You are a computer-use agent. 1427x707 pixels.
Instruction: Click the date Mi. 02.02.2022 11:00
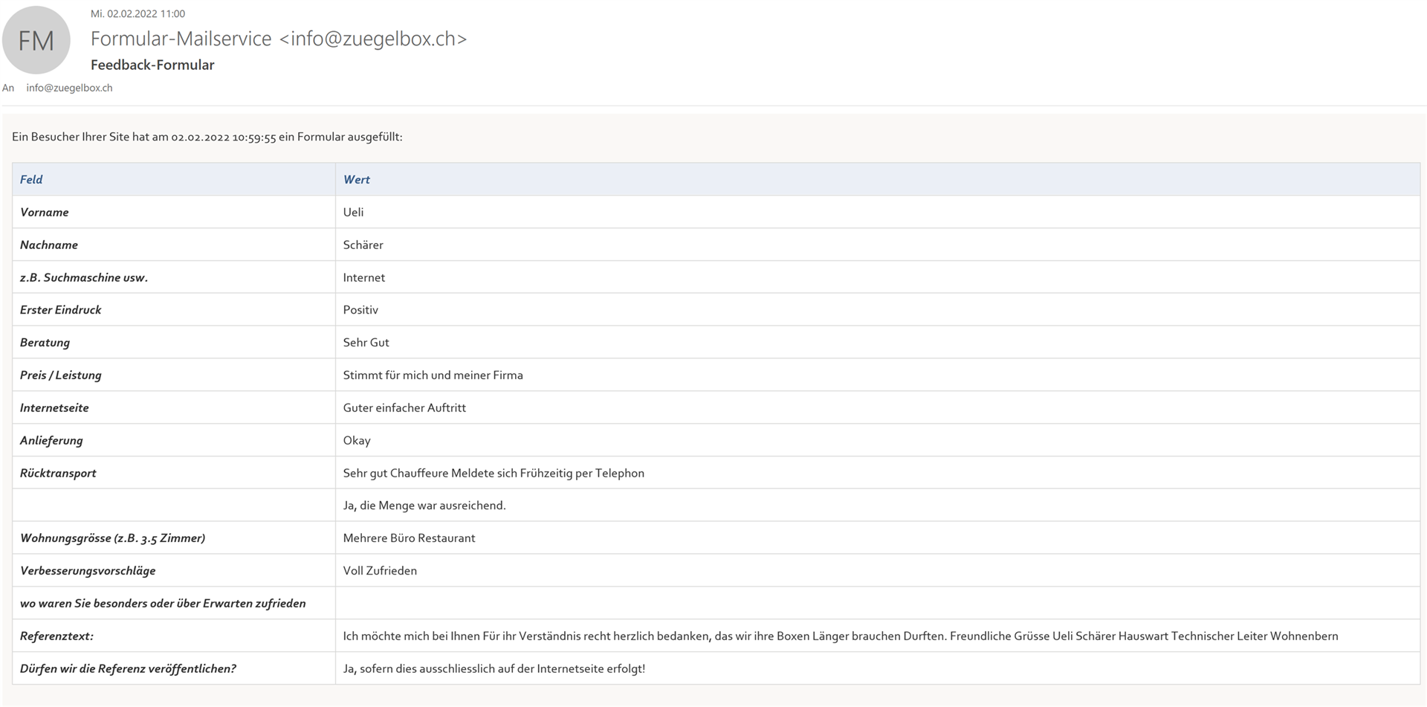click(x=137, y=13)
